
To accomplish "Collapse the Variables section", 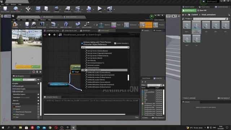I will coord(13,104).
